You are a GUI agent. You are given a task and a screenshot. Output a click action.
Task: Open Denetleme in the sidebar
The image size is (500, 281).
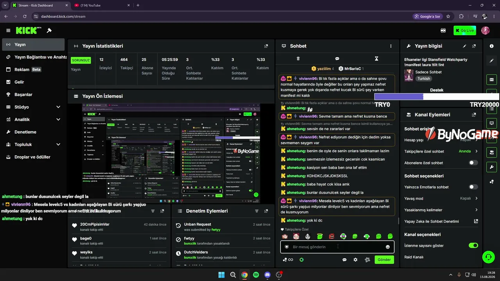tap(33, 132)
